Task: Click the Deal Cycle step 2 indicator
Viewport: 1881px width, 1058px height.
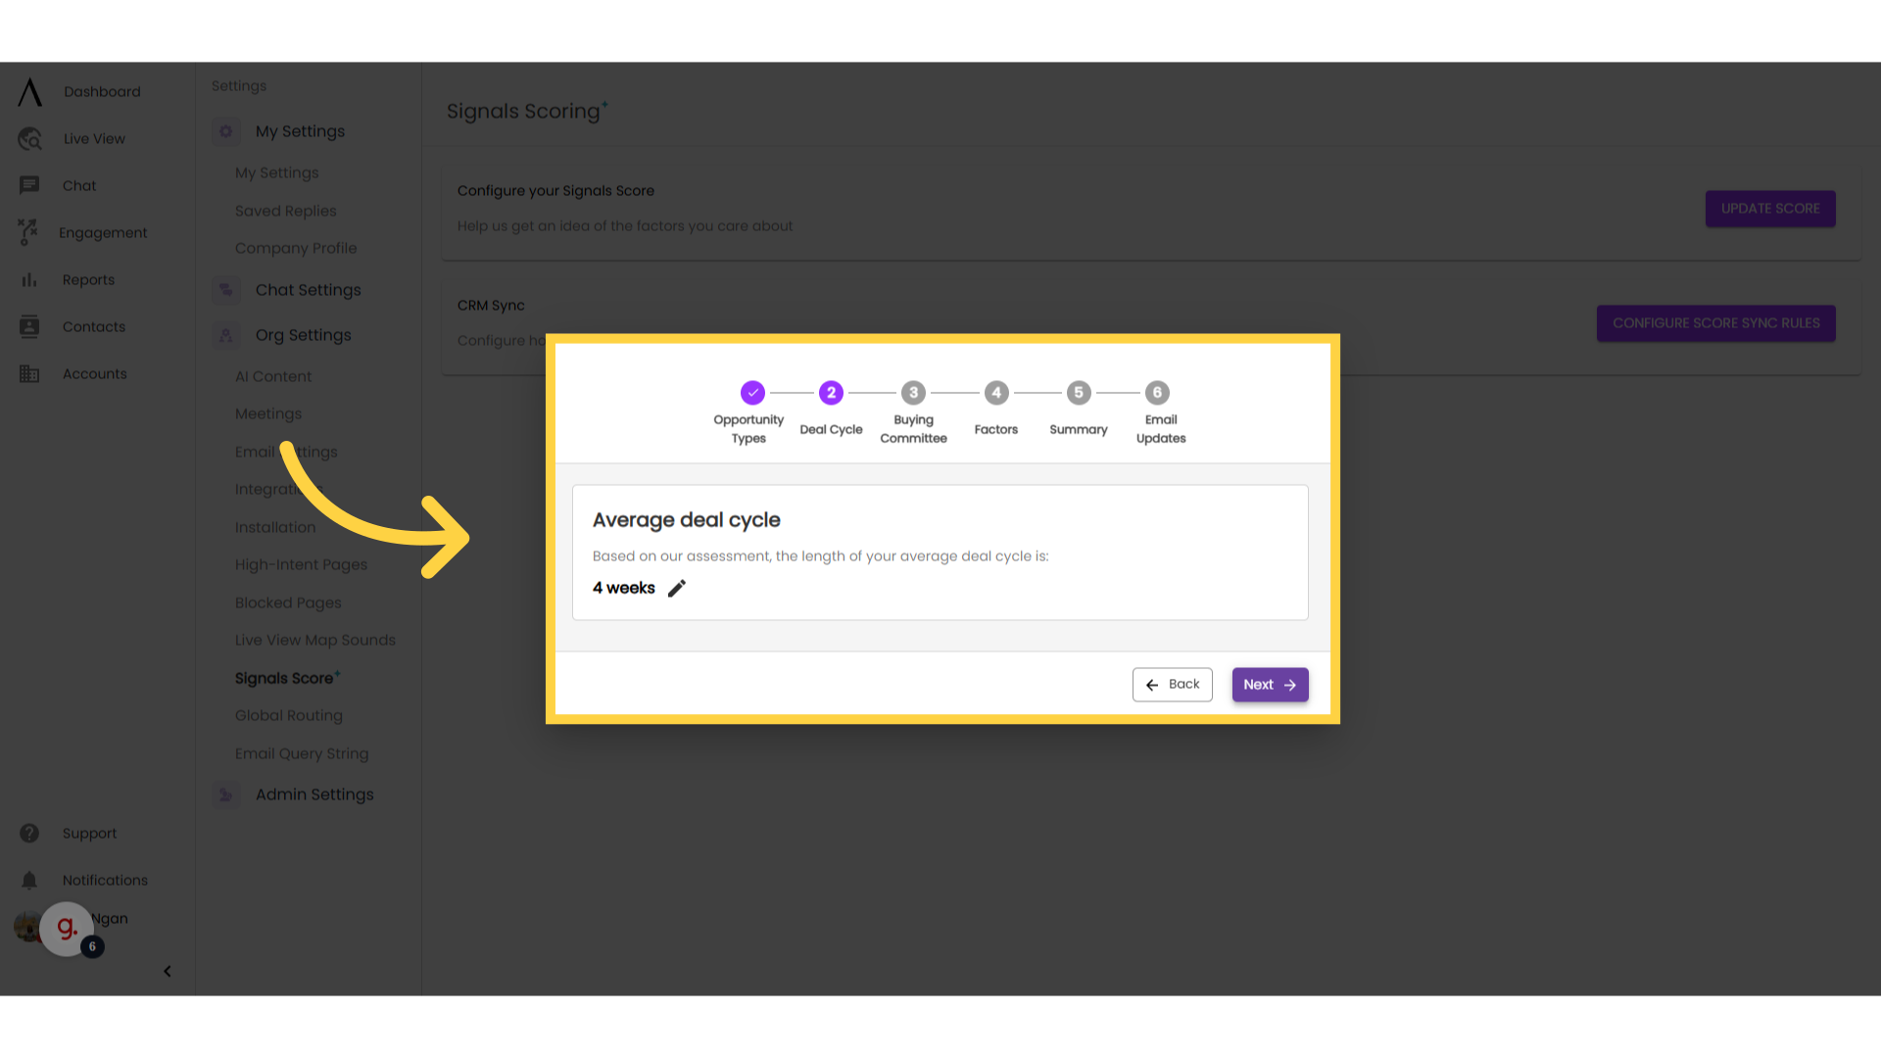Action: (831, 393)
